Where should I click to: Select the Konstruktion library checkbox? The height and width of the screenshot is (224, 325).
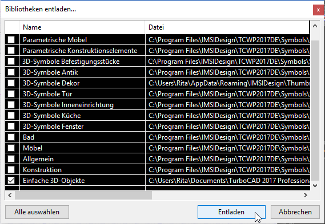click(x=11, y=170)
